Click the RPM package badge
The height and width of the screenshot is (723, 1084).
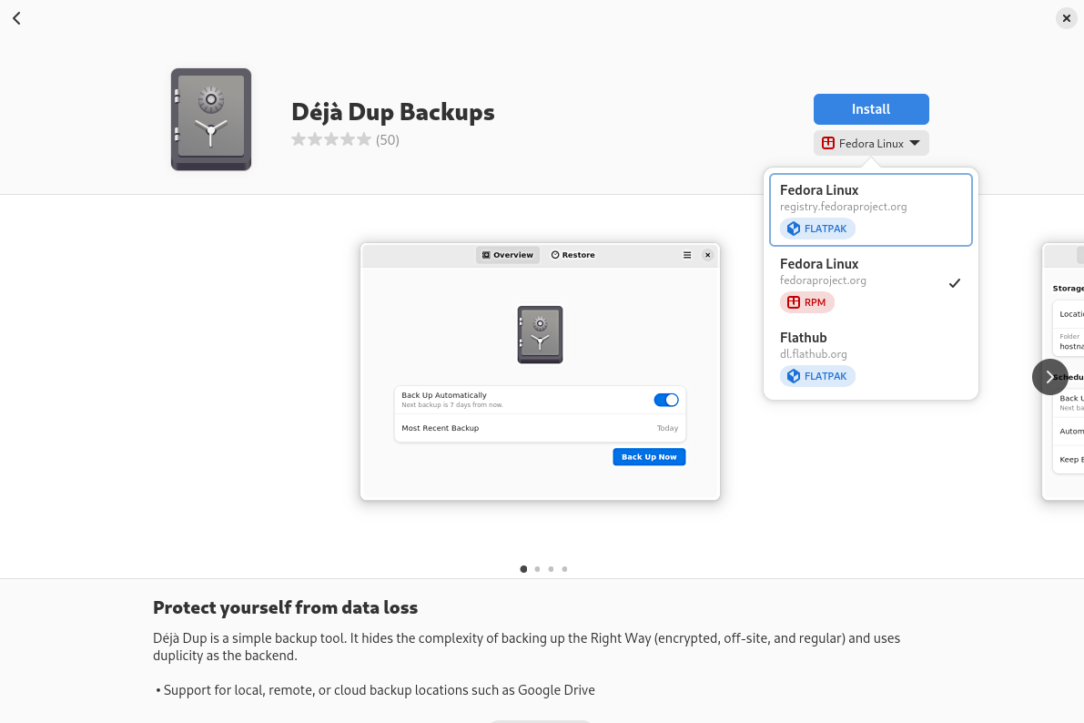click(807, 302)
